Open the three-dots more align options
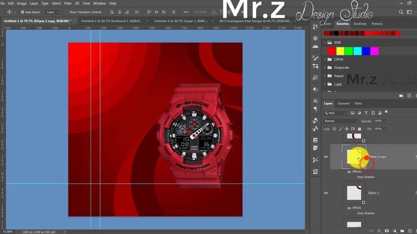 pyautogui.click(x=186, y=12)
